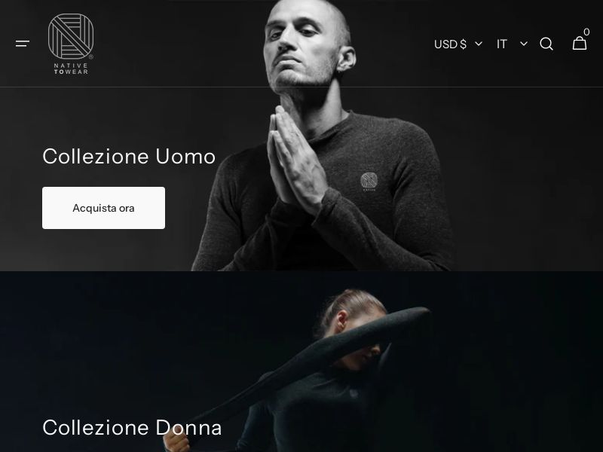Click the Acquista ora button
The height and width of the screenshot is (452, 603).
pos(103,208)
